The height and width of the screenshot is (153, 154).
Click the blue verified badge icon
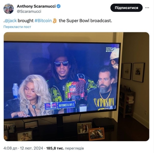(x=59, y=6)
